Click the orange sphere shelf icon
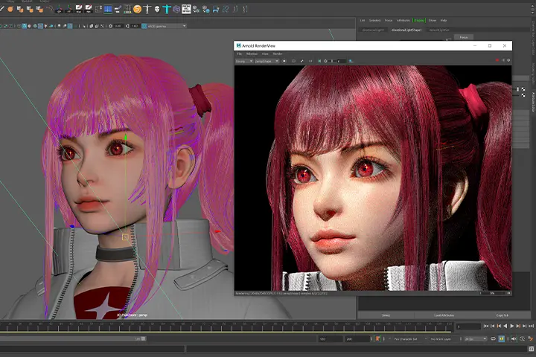Image resolution: width=536 pixels, height=357 pixels. tap(10, 9)
